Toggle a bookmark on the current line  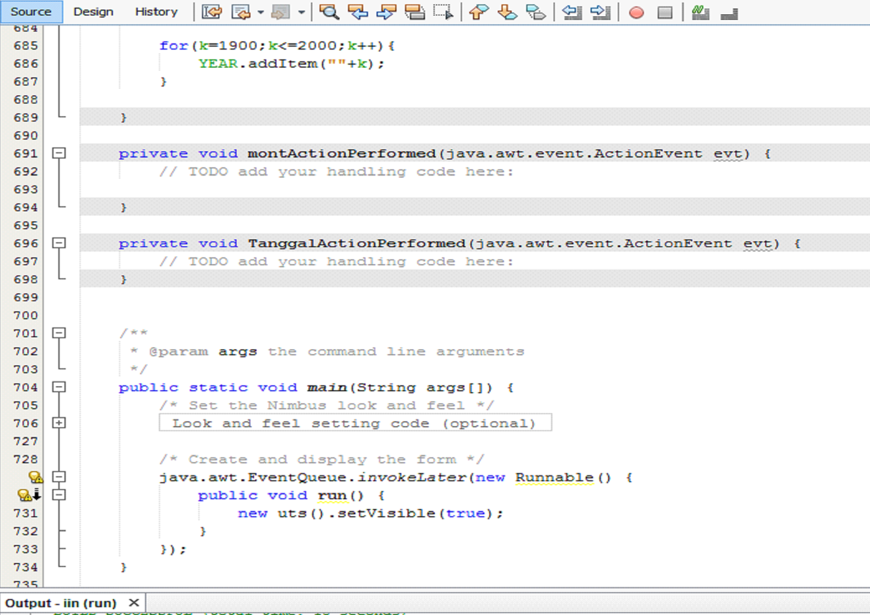coord(536,11)
